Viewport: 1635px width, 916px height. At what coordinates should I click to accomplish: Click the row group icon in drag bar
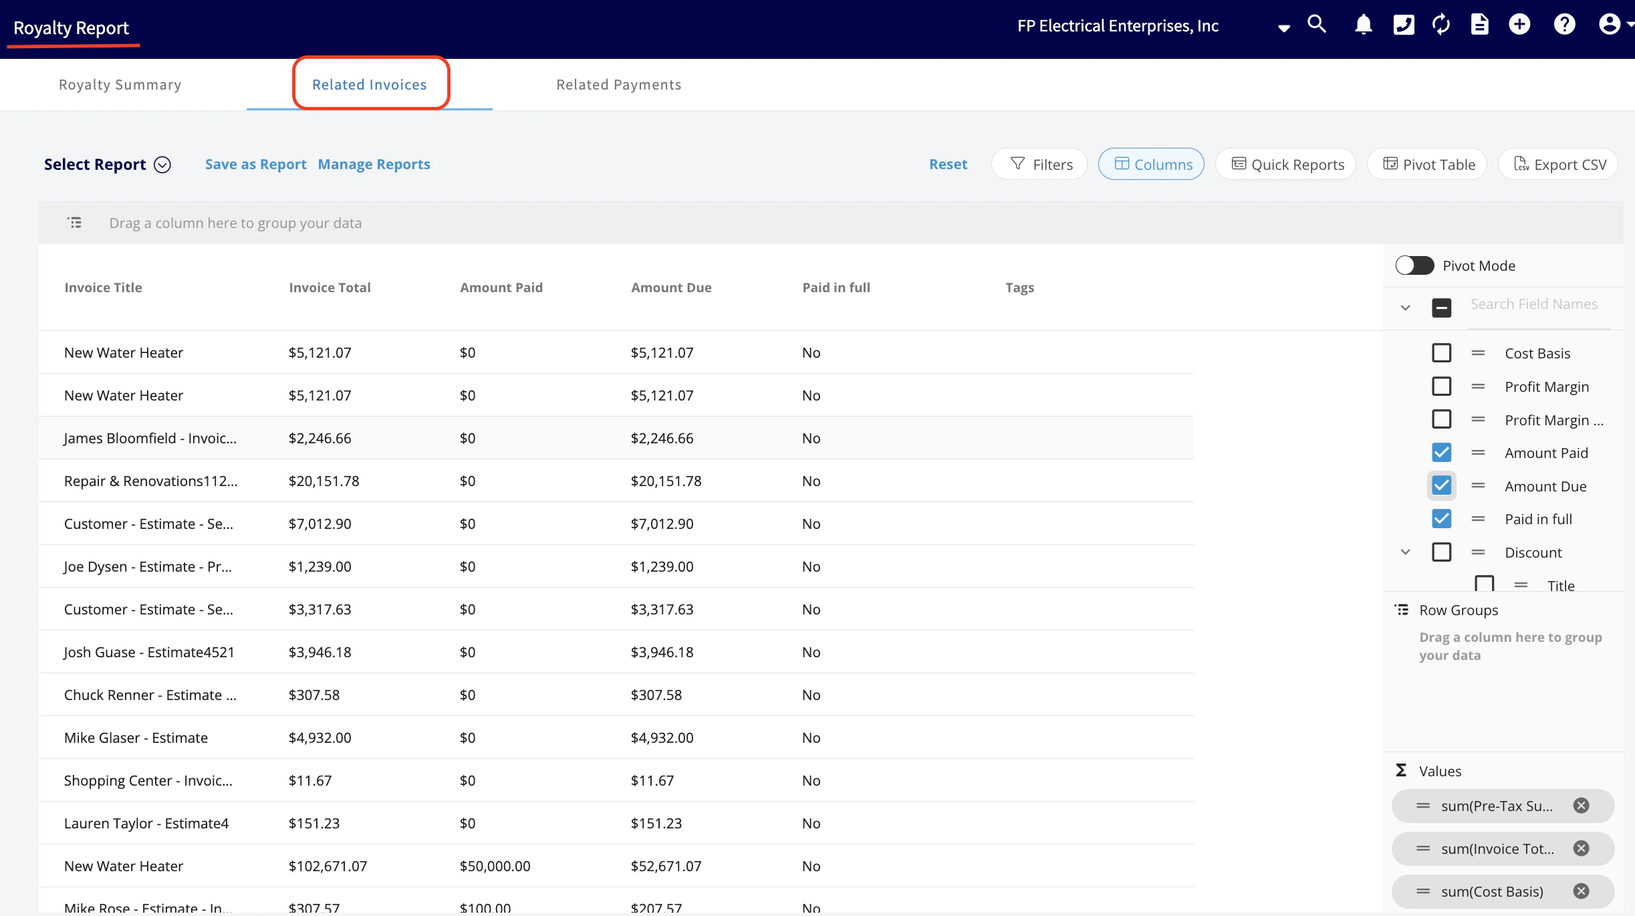tap(75, 223)
